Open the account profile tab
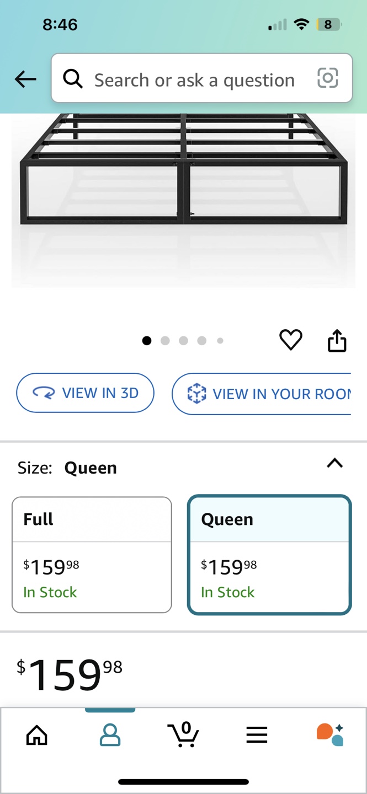 pos(110,734)
